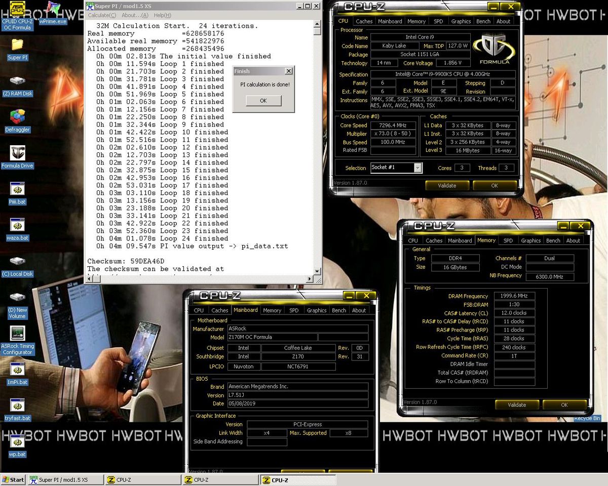The width and height of the screenshot is (608, 486).
Task: Open the Help(H) menu in Super PI
Action: tap(162, 15)
